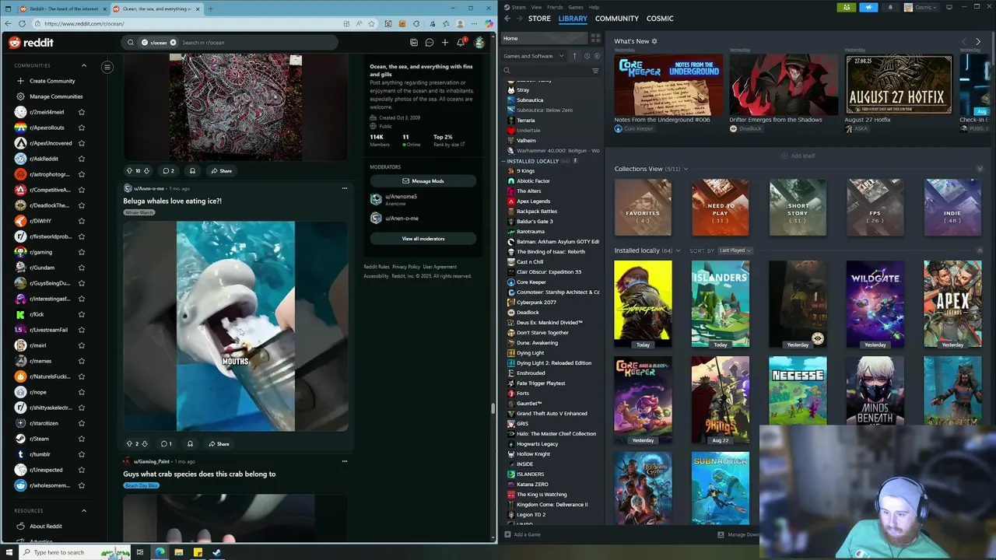Click the Message Mods button

coord(423,181)
